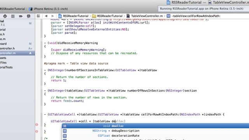Click the running status activity display
The image size is (249, 140).
(x=203, y=9)
